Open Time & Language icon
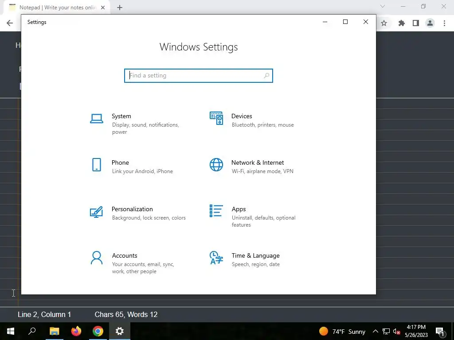The image size is (454, 340). 216,258
